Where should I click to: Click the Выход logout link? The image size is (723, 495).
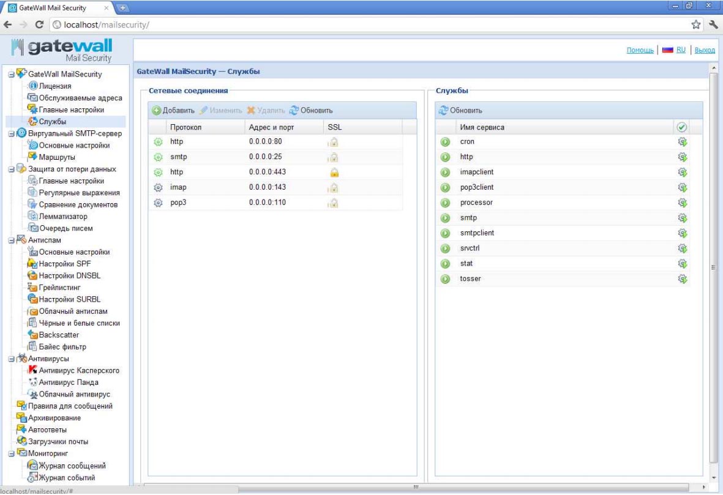[x=705, y=50]
